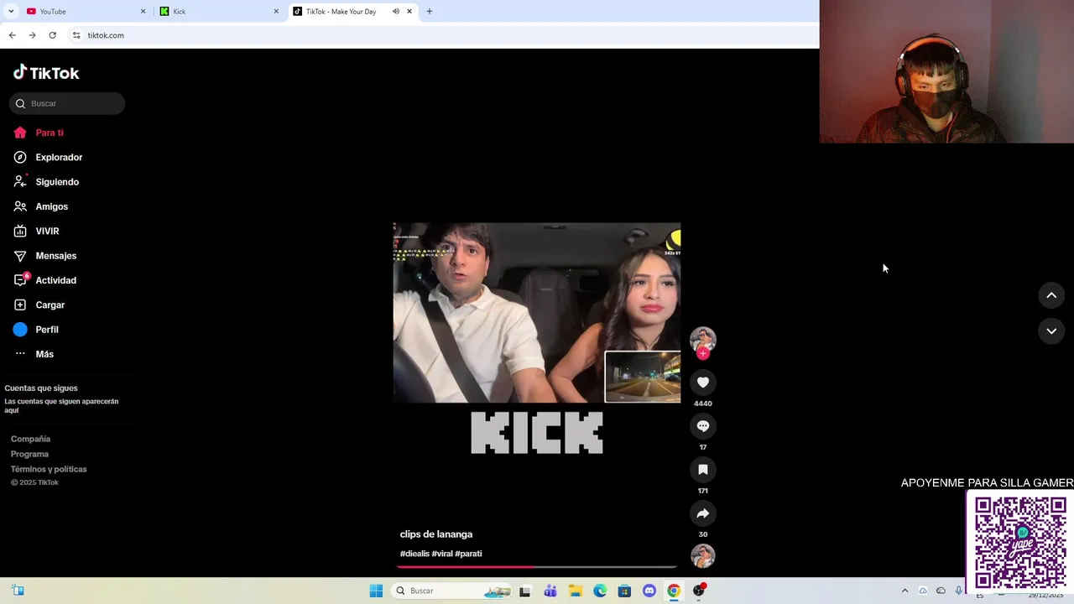This screenshot has width=1074, height=604.
Task: Open the creator's avatar above the like button
Action: click(x=703, y=339)
